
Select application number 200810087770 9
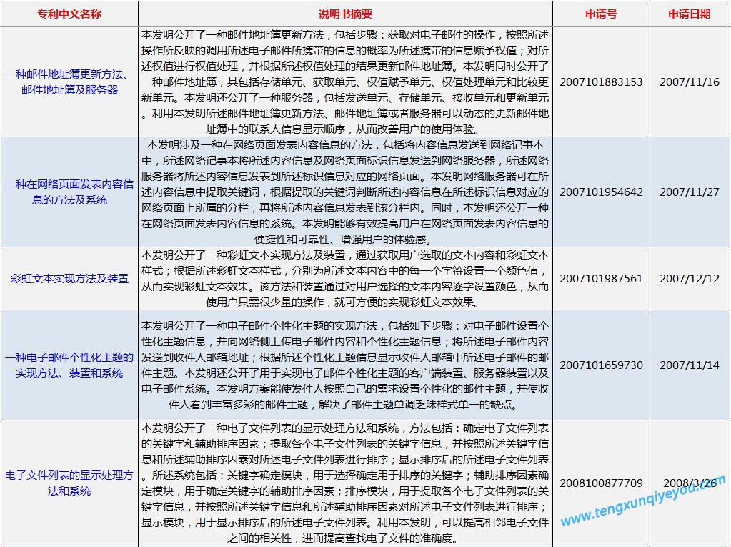click(602, 483)
